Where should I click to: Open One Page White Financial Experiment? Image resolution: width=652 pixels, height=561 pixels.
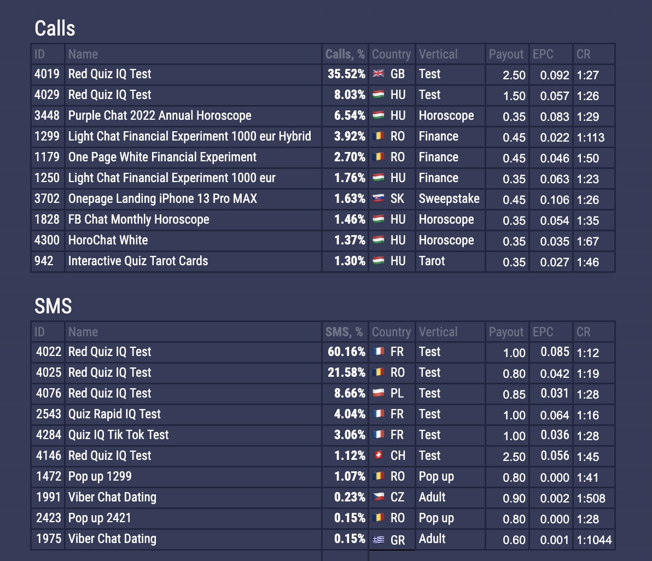click(x=162, y=157)
